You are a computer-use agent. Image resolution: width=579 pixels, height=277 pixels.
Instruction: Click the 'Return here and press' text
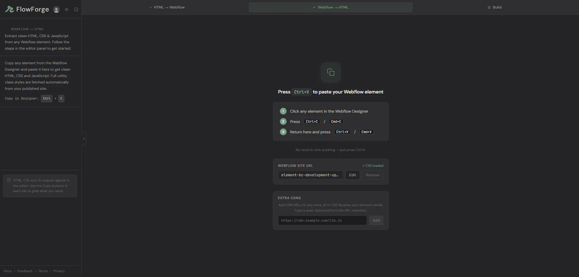click(310, 132)
